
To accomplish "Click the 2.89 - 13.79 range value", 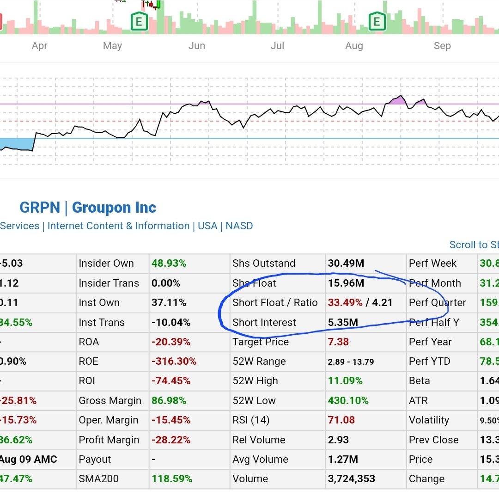I will pyautogui.click(x=351, y=362).
